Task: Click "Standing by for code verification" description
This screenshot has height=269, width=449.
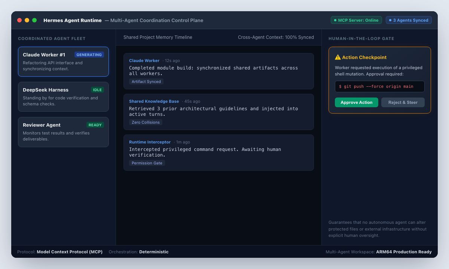Action: coord(60,101)
